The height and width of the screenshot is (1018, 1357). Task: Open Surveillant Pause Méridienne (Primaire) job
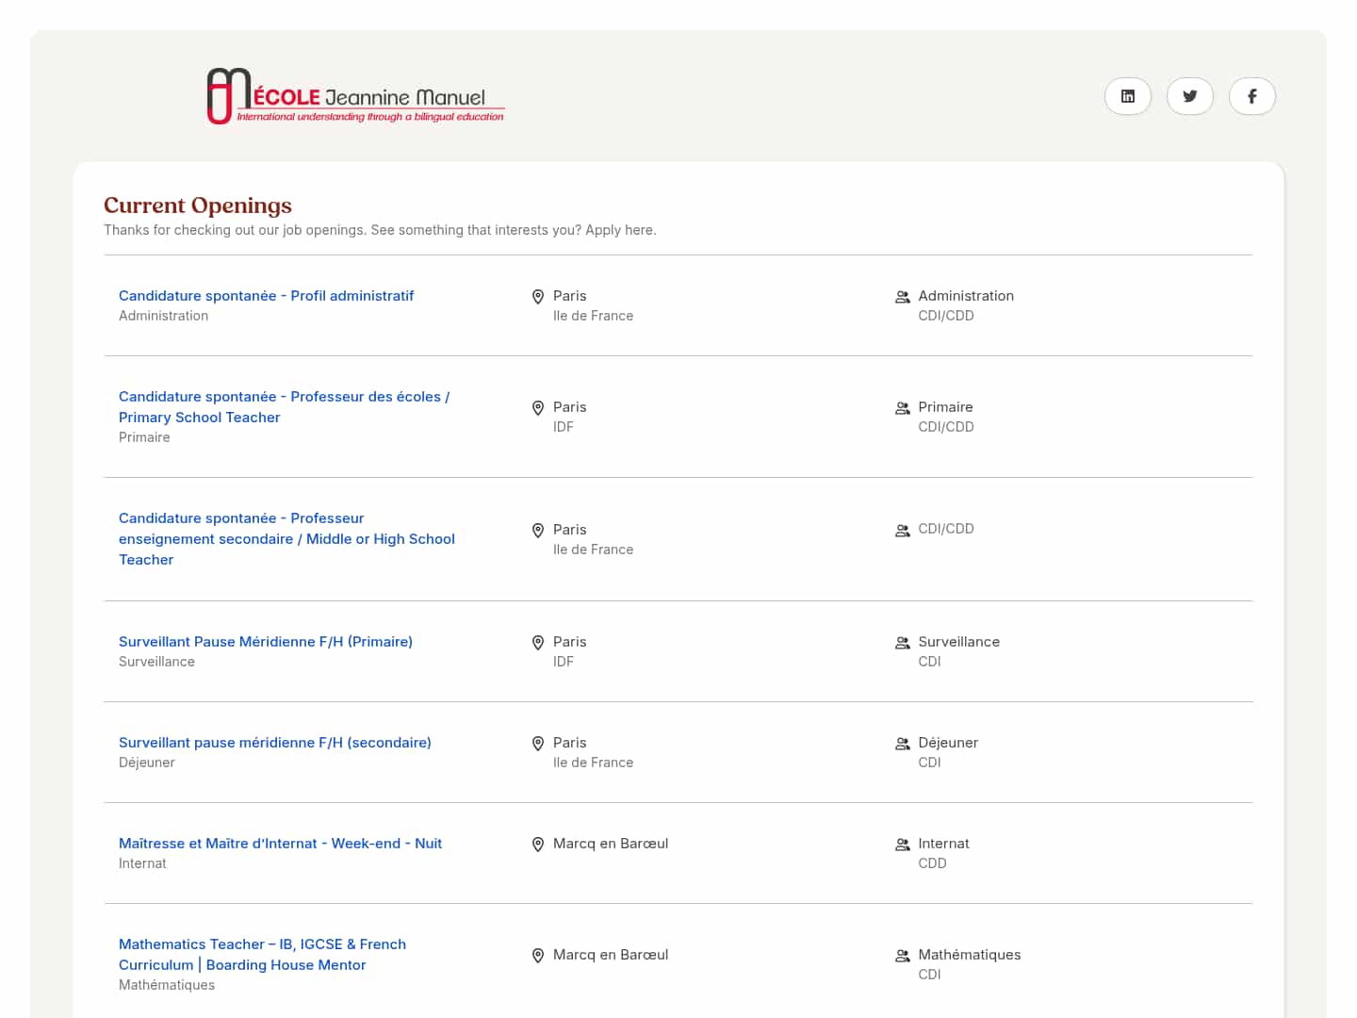pos(266,642)
